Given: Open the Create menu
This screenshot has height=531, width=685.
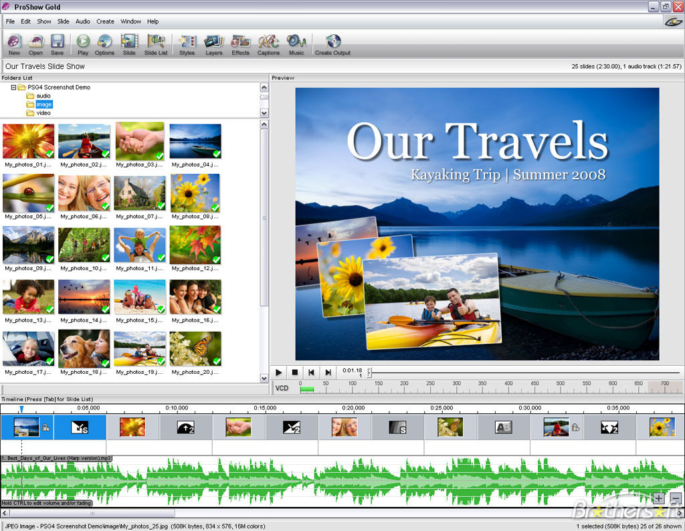Looking at the screenshot, I should (105, 21).
